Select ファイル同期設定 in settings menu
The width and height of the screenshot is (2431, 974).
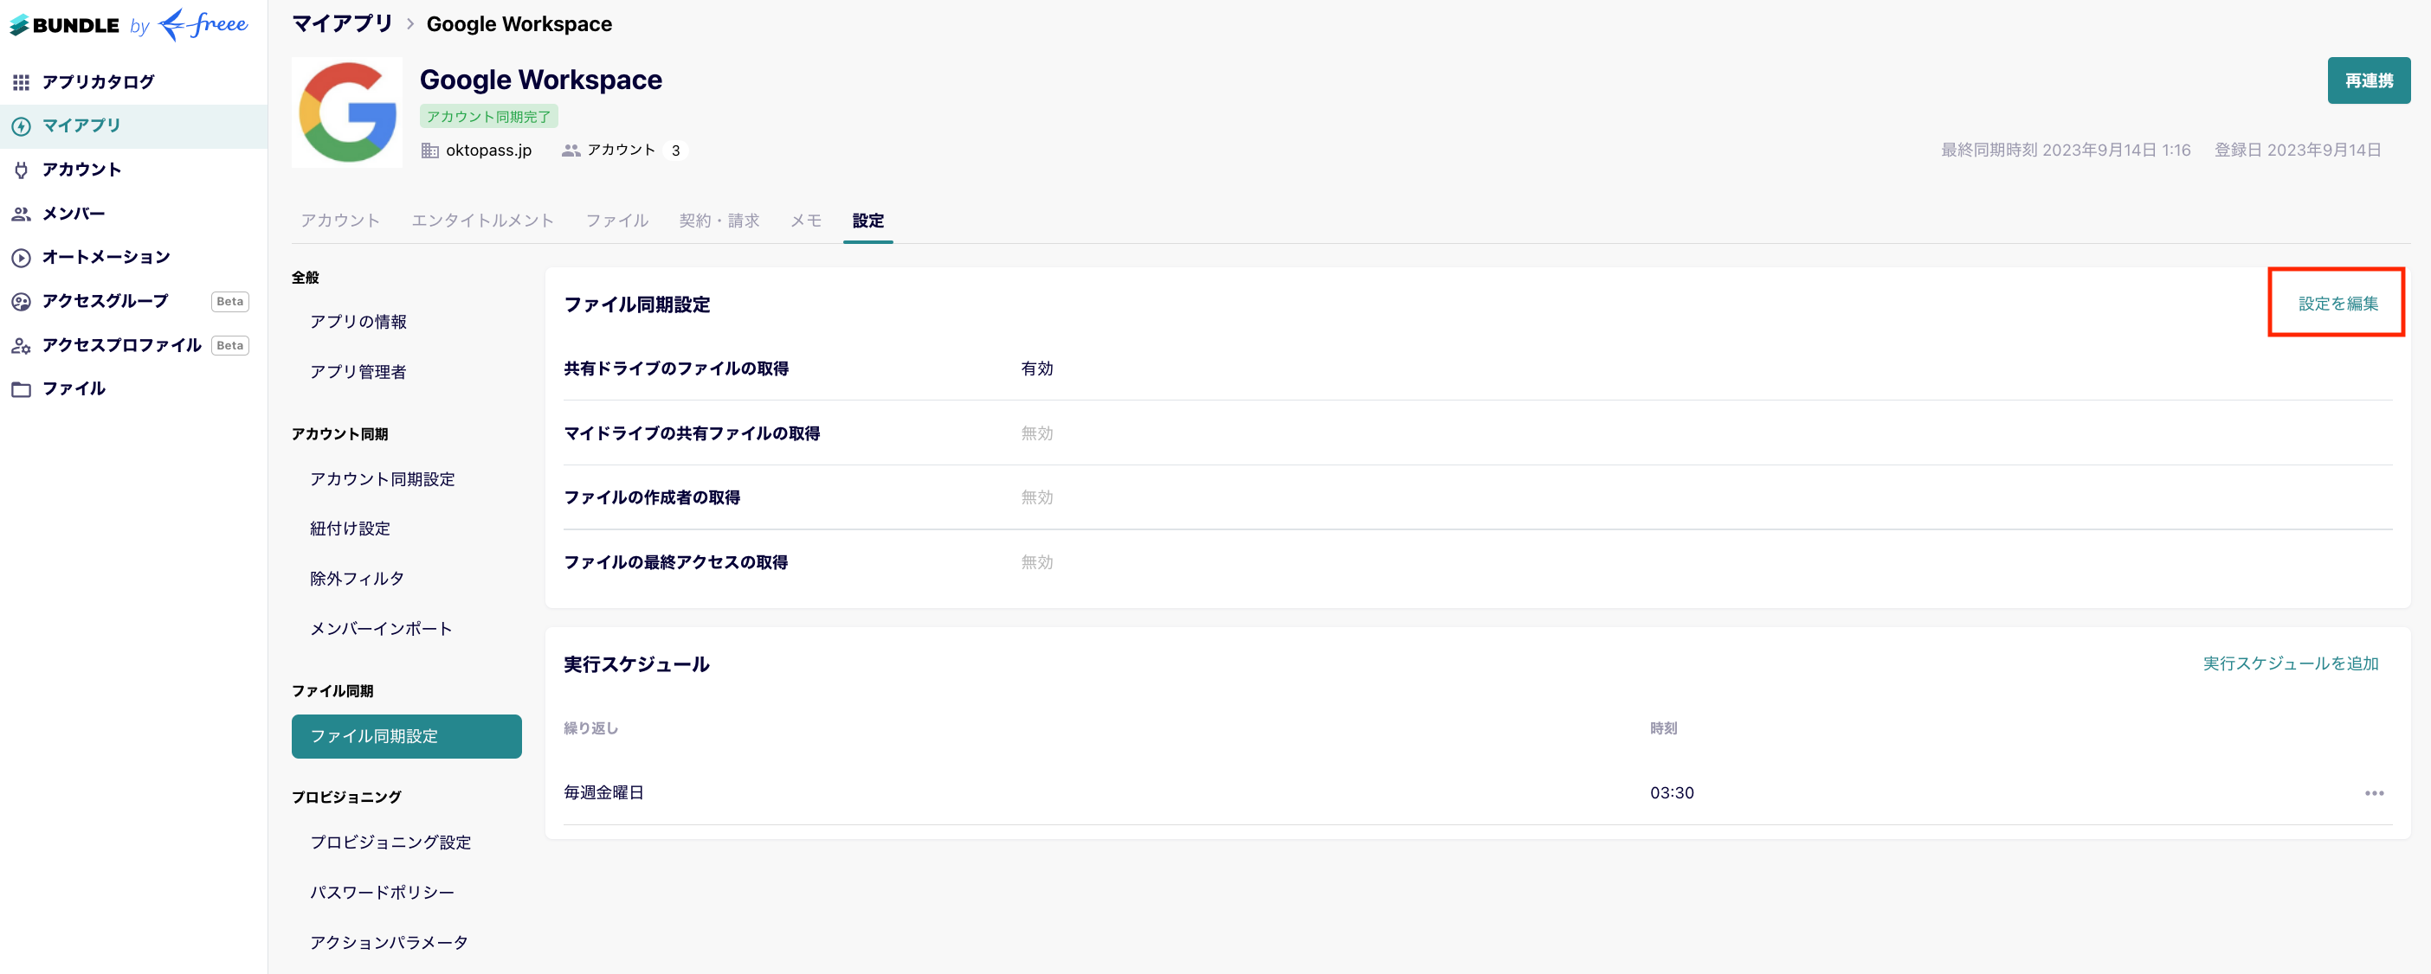click(x=407, y=736)
